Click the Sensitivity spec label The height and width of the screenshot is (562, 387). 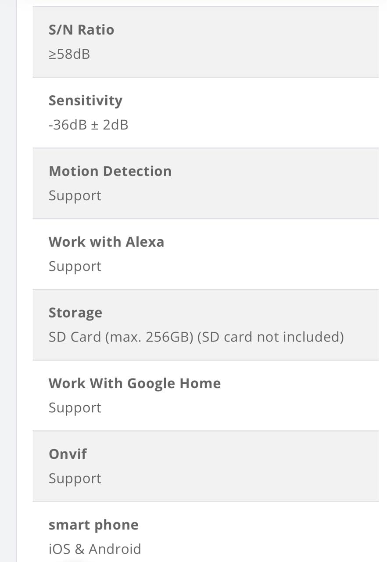(85, 101)
